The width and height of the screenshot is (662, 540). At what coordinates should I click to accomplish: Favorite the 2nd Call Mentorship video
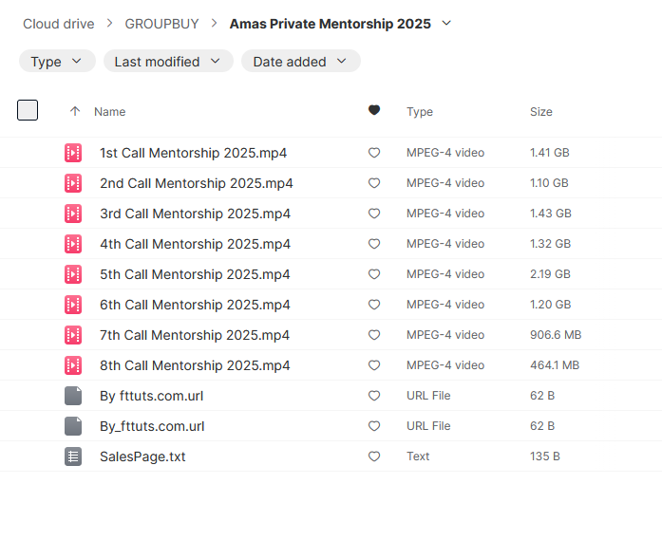(374, 183)
